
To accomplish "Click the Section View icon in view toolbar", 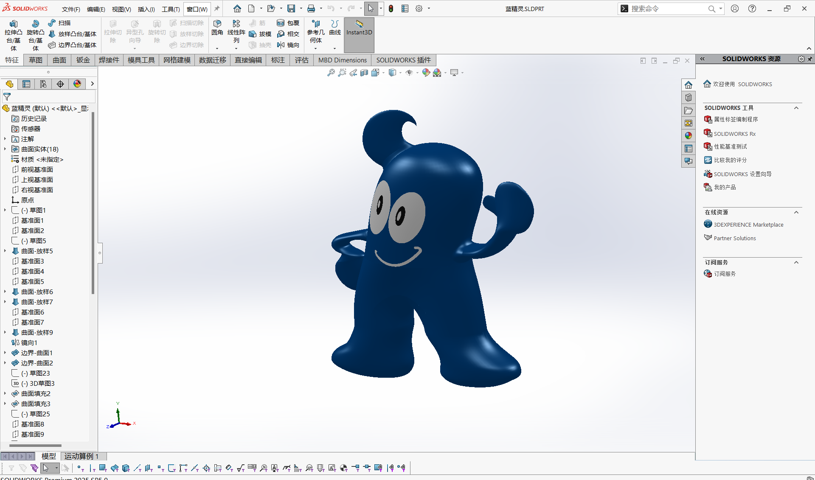I will [364, 73].
